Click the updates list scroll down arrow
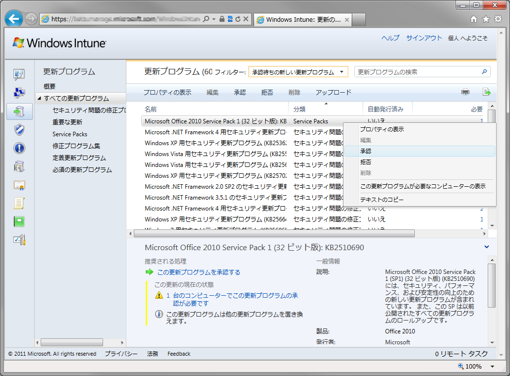Screen dimensions: 510x376 point(492,225)
